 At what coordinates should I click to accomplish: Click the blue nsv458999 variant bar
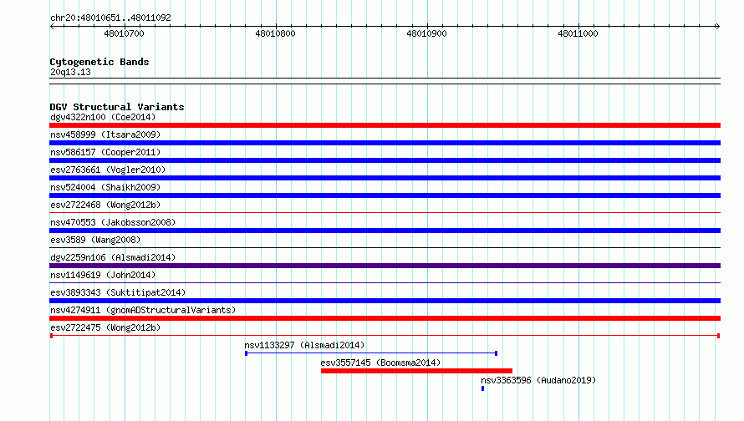pyautogui.click(x=385, y=143)
